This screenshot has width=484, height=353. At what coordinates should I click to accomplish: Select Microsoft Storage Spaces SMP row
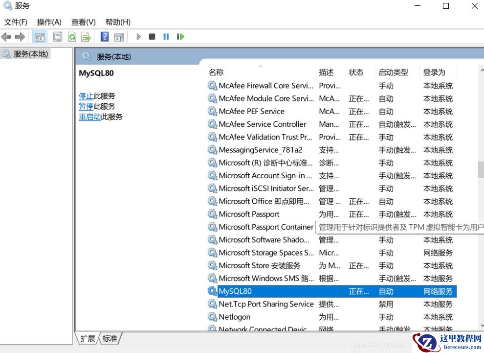tap(331, 253)
